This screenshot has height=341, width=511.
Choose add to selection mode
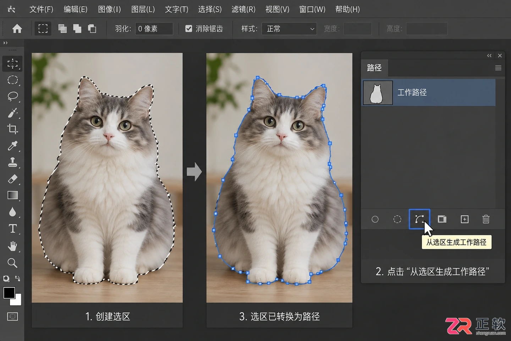62,29
